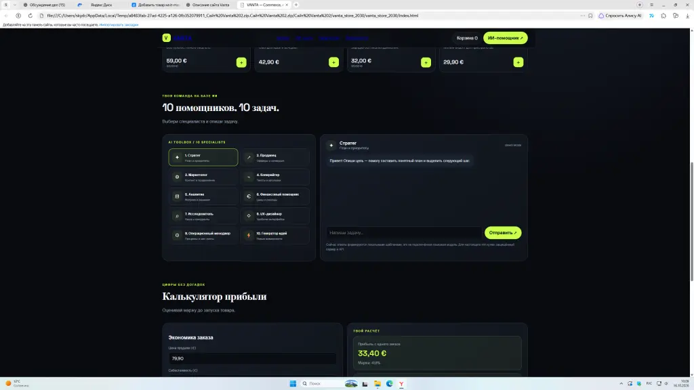Reload the page
Viewport: 694px width, 390px height.
(30, 16)
